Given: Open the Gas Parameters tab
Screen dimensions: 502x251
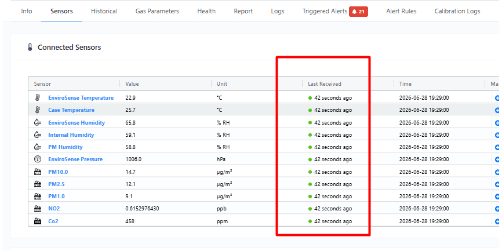Looking at the screenshot, I should (157, 11).
